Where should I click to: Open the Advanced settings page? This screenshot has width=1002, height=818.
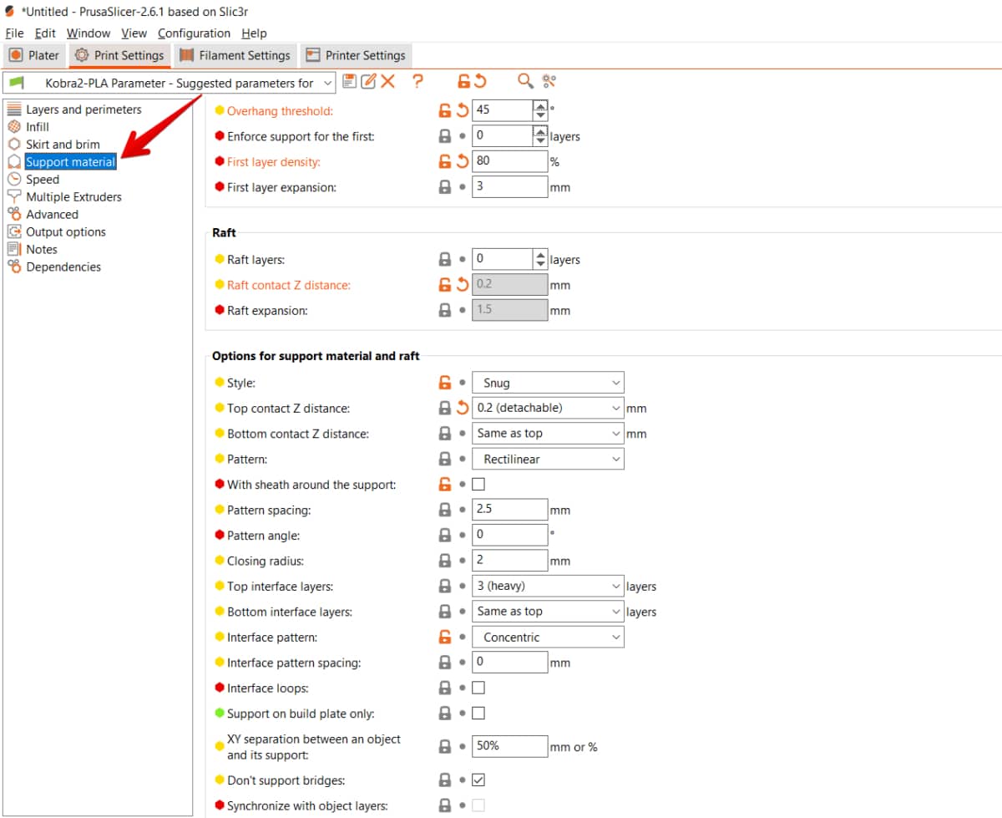click(x=52, y=215)
